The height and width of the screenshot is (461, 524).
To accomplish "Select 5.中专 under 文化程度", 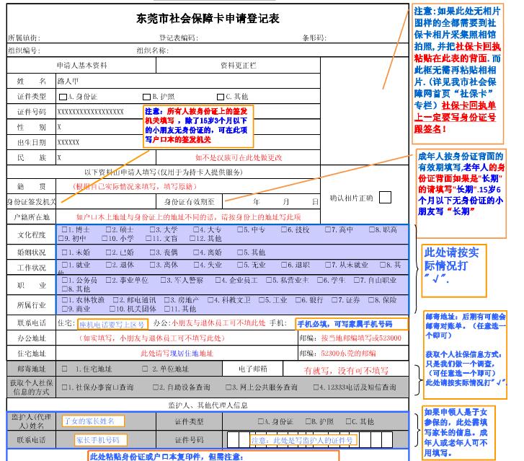I will pyautogui.click(x=240, y=229).
